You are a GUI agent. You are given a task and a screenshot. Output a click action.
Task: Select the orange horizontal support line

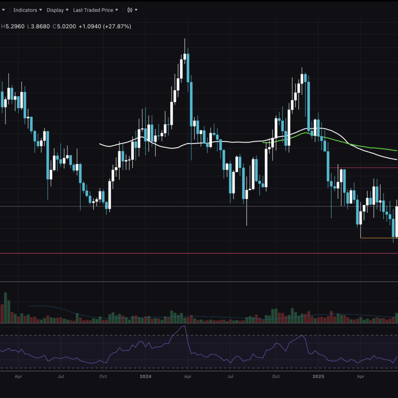379,238
